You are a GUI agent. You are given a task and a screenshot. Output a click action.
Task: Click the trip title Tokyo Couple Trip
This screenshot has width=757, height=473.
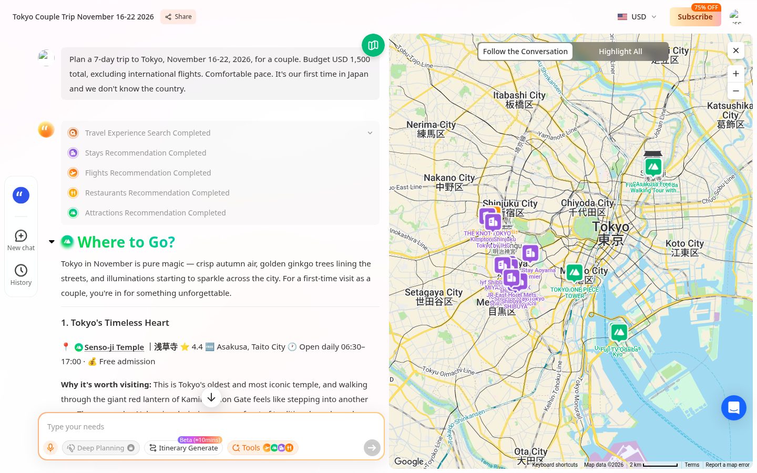coord(83,17)
